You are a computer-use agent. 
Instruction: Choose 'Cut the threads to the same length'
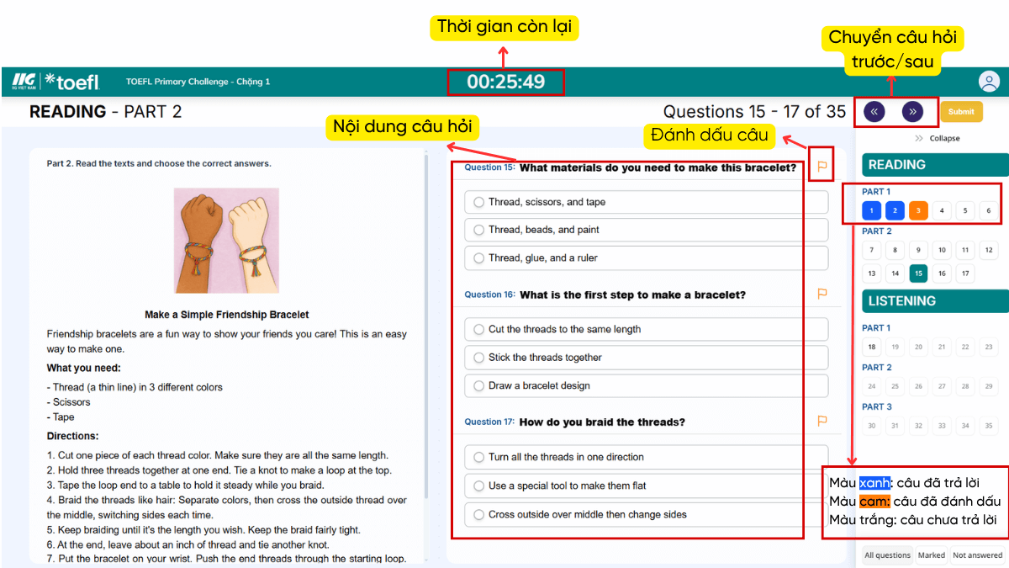[x=478, y=329]
